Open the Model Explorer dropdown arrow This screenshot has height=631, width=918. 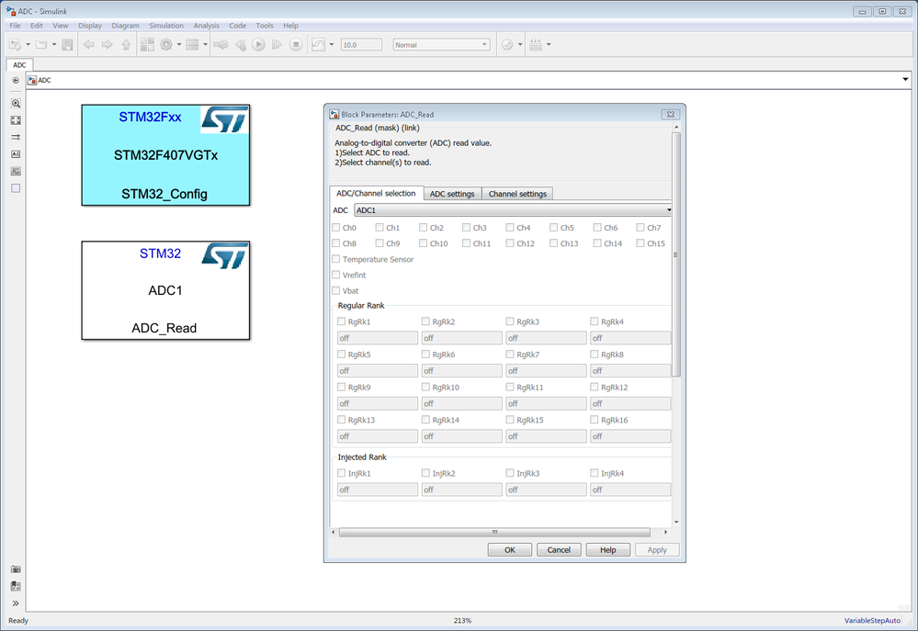click(x=205, y=44)
